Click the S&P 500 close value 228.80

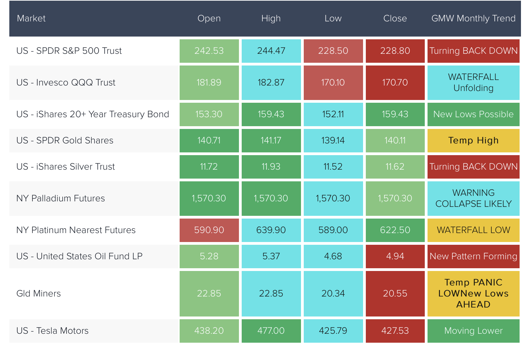tap(395, 51)
